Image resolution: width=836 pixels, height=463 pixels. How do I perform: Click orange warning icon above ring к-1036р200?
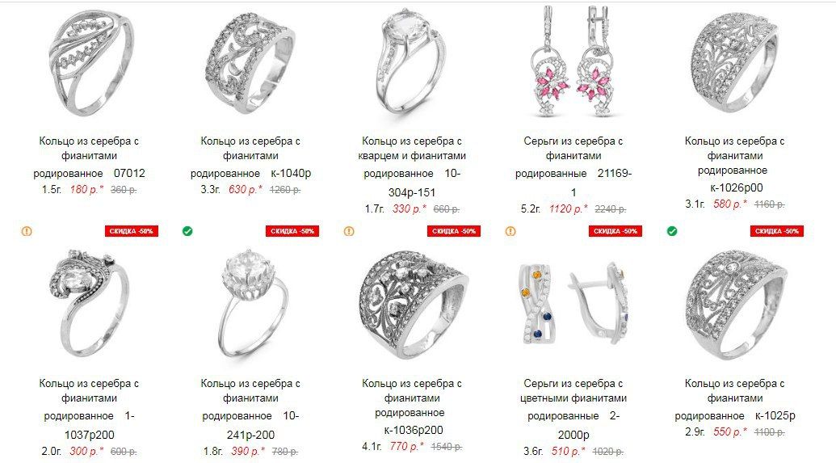coord(349,231)
